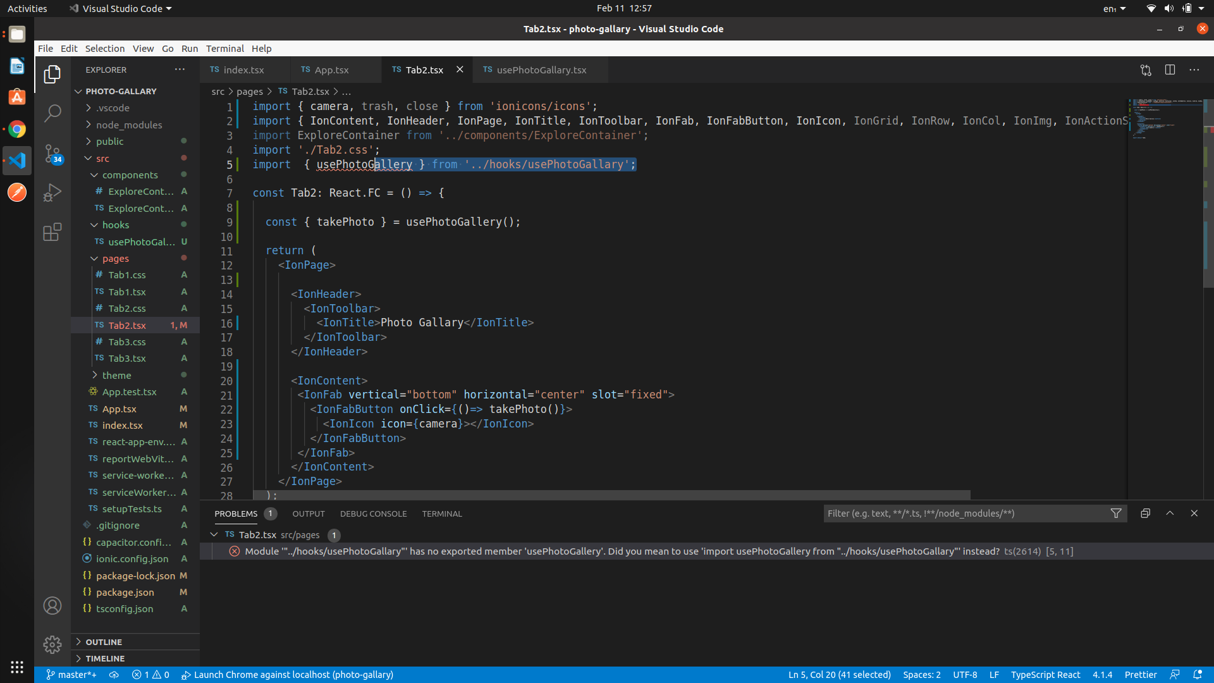Click the problems filter funnel icon
Image resolution: width=1214 pixels, height=683 pixels.
[x=1116, y=514]
